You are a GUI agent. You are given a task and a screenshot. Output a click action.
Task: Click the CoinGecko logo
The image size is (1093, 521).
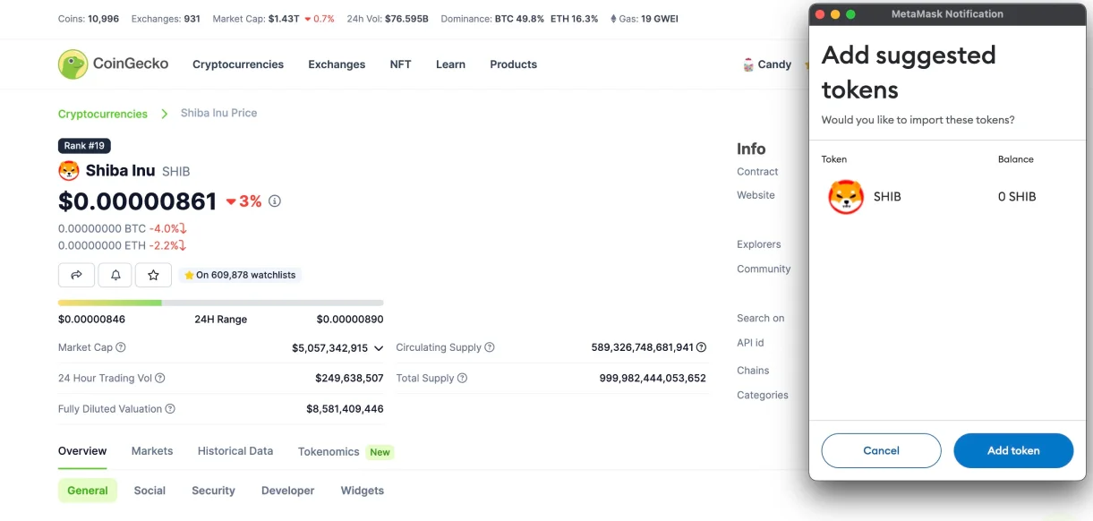pos(113,64)
